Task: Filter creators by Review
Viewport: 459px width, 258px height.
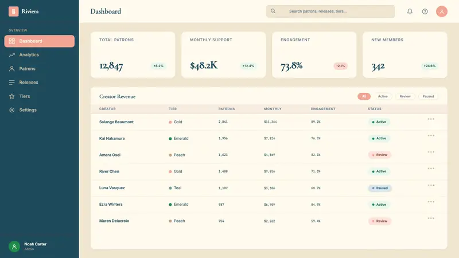Action: [405, 96]
